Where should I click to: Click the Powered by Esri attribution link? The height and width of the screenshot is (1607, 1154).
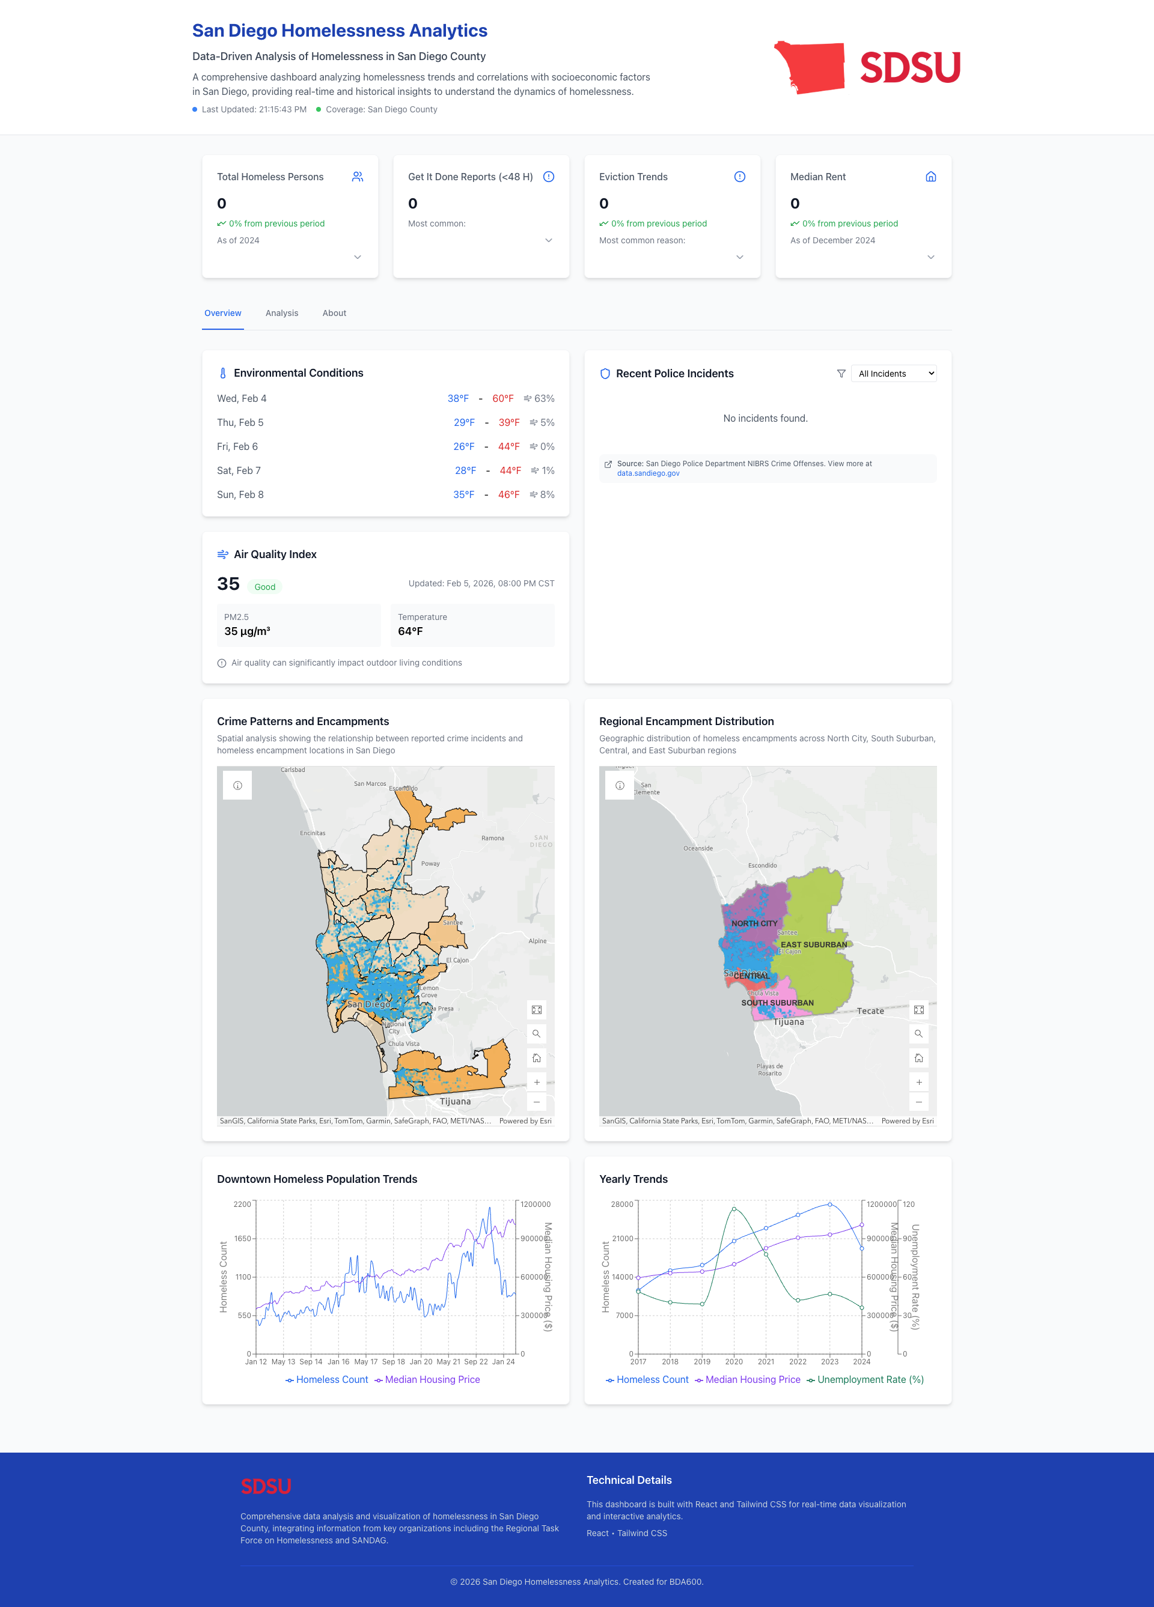[525, 1120]
